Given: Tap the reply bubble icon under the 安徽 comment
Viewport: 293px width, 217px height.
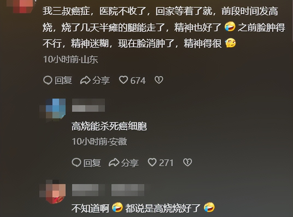Looking at the screenshot, I should pyautogui.click(x=77, y=162).
